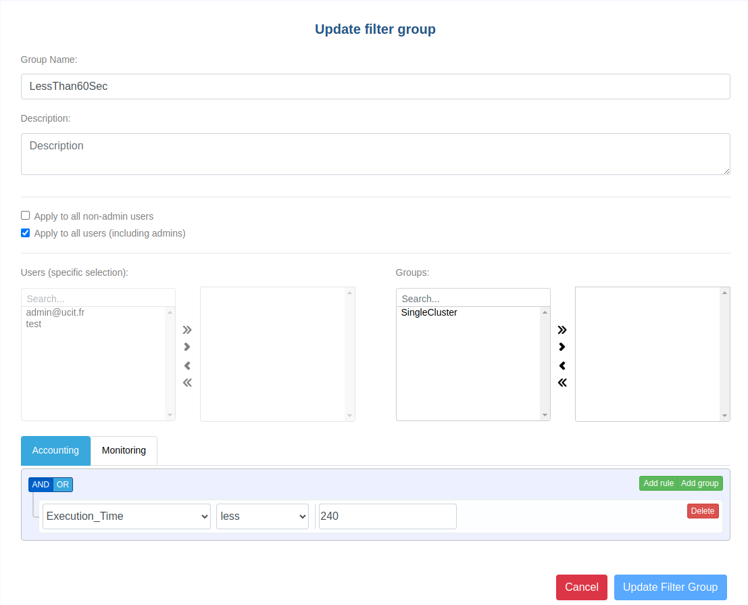The width and height of the screenshot is (748, 605).
Task: Move one user to selected list
Action: (187, 347)
